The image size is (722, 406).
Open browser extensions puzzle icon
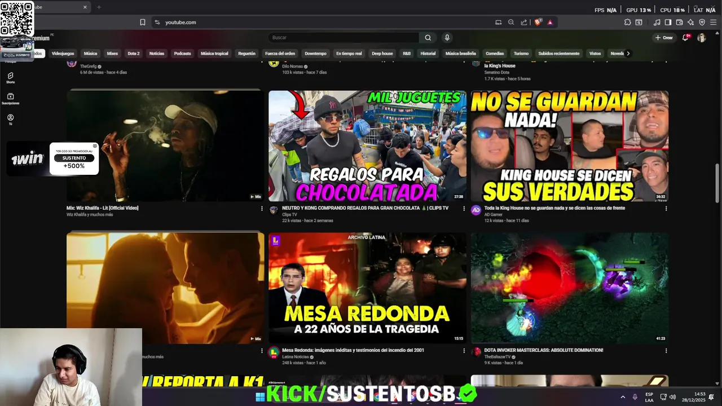[627, 23]
